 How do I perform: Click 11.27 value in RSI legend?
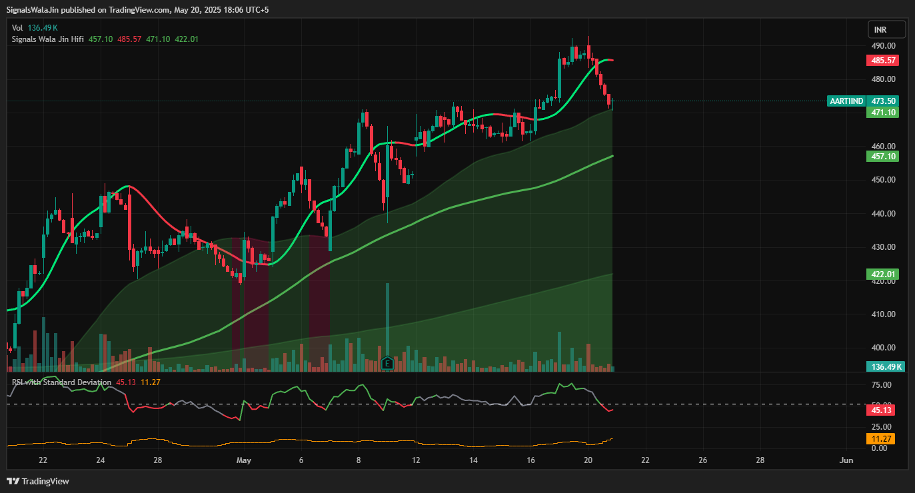(150, 382)
